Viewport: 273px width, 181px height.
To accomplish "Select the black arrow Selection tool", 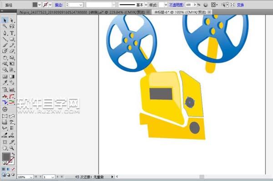I will 5,20.
